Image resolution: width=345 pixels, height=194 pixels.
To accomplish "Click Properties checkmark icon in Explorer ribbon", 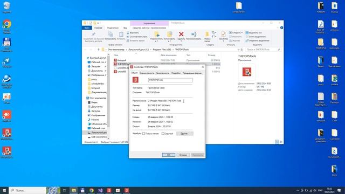I will pos(223,34).
